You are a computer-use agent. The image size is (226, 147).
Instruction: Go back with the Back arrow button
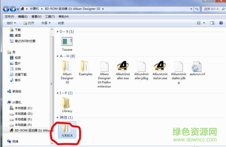6,9
